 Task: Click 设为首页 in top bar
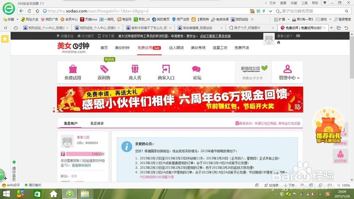[x=86, y=36]
